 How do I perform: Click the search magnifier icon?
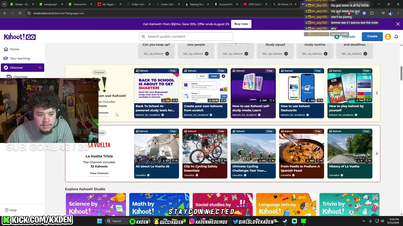pos(143,36)
